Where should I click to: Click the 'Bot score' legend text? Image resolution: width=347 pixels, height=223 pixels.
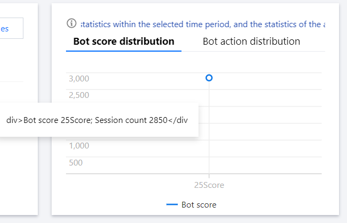(199, 204)
